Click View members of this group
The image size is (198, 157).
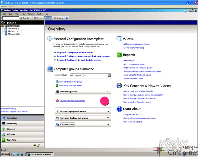pos(70,82)
